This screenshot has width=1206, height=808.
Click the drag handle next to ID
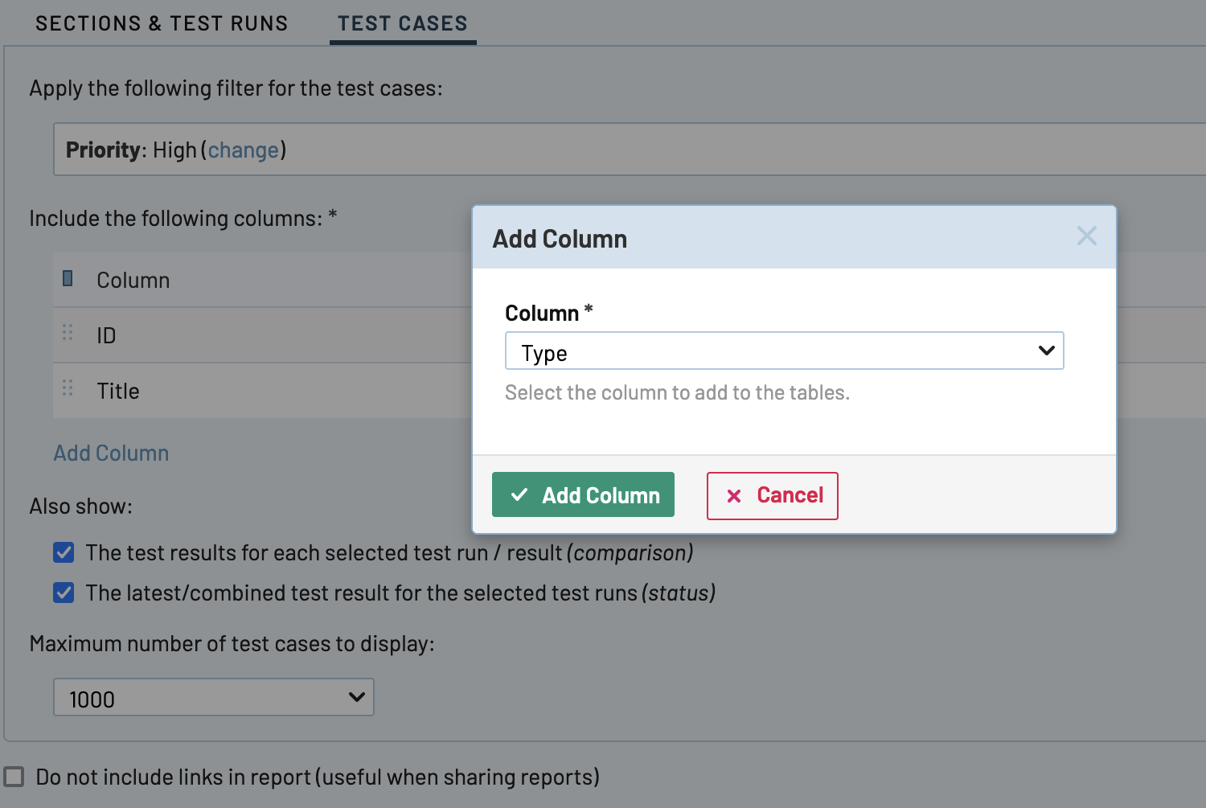click(68, 334)
